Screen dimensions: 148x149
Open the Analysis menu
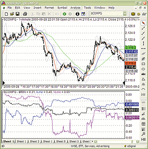coord(76,8)
